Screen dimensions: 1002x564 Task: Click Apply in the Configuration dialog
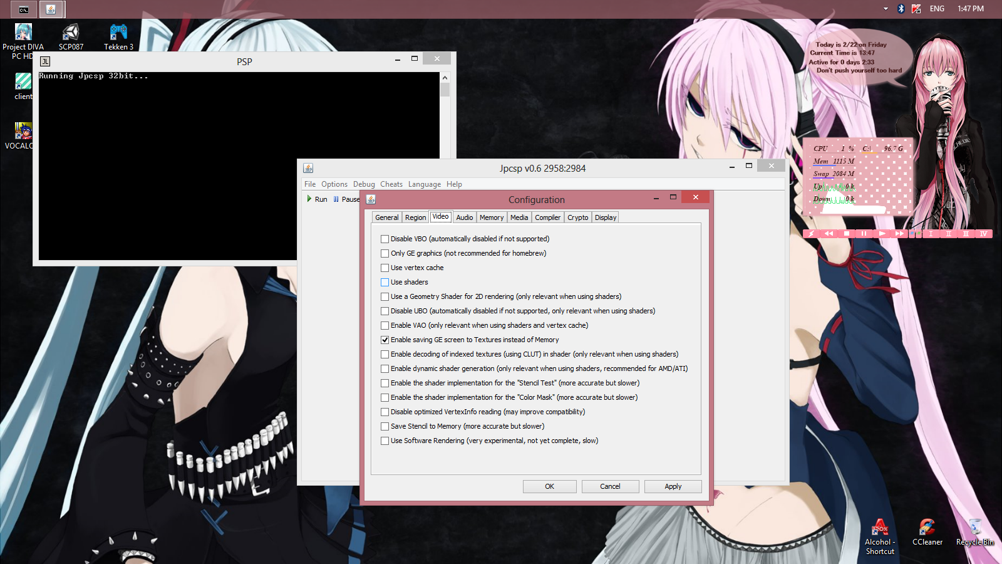tap(673, 486)
